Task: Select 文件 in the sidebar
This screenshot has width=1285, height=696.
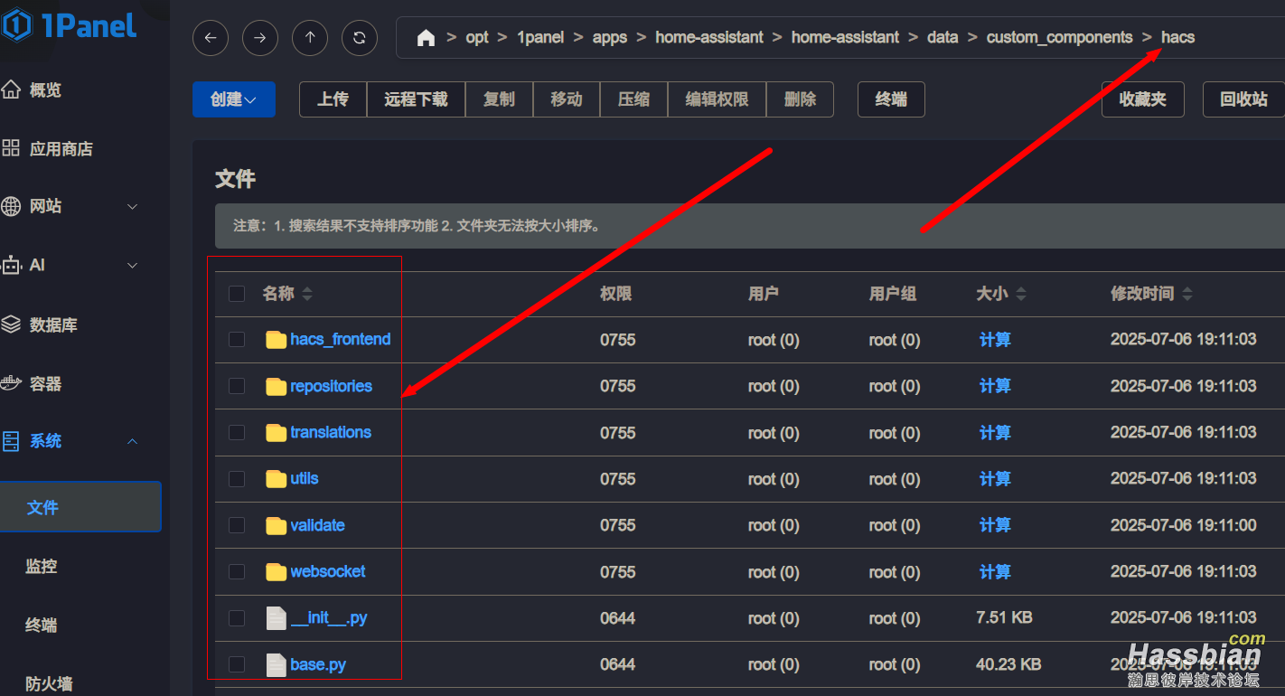Action: pos(80,507)
